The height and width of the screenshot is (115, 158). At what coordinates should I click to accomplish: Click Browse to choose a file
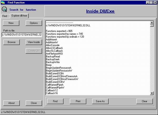pos(12,42)
